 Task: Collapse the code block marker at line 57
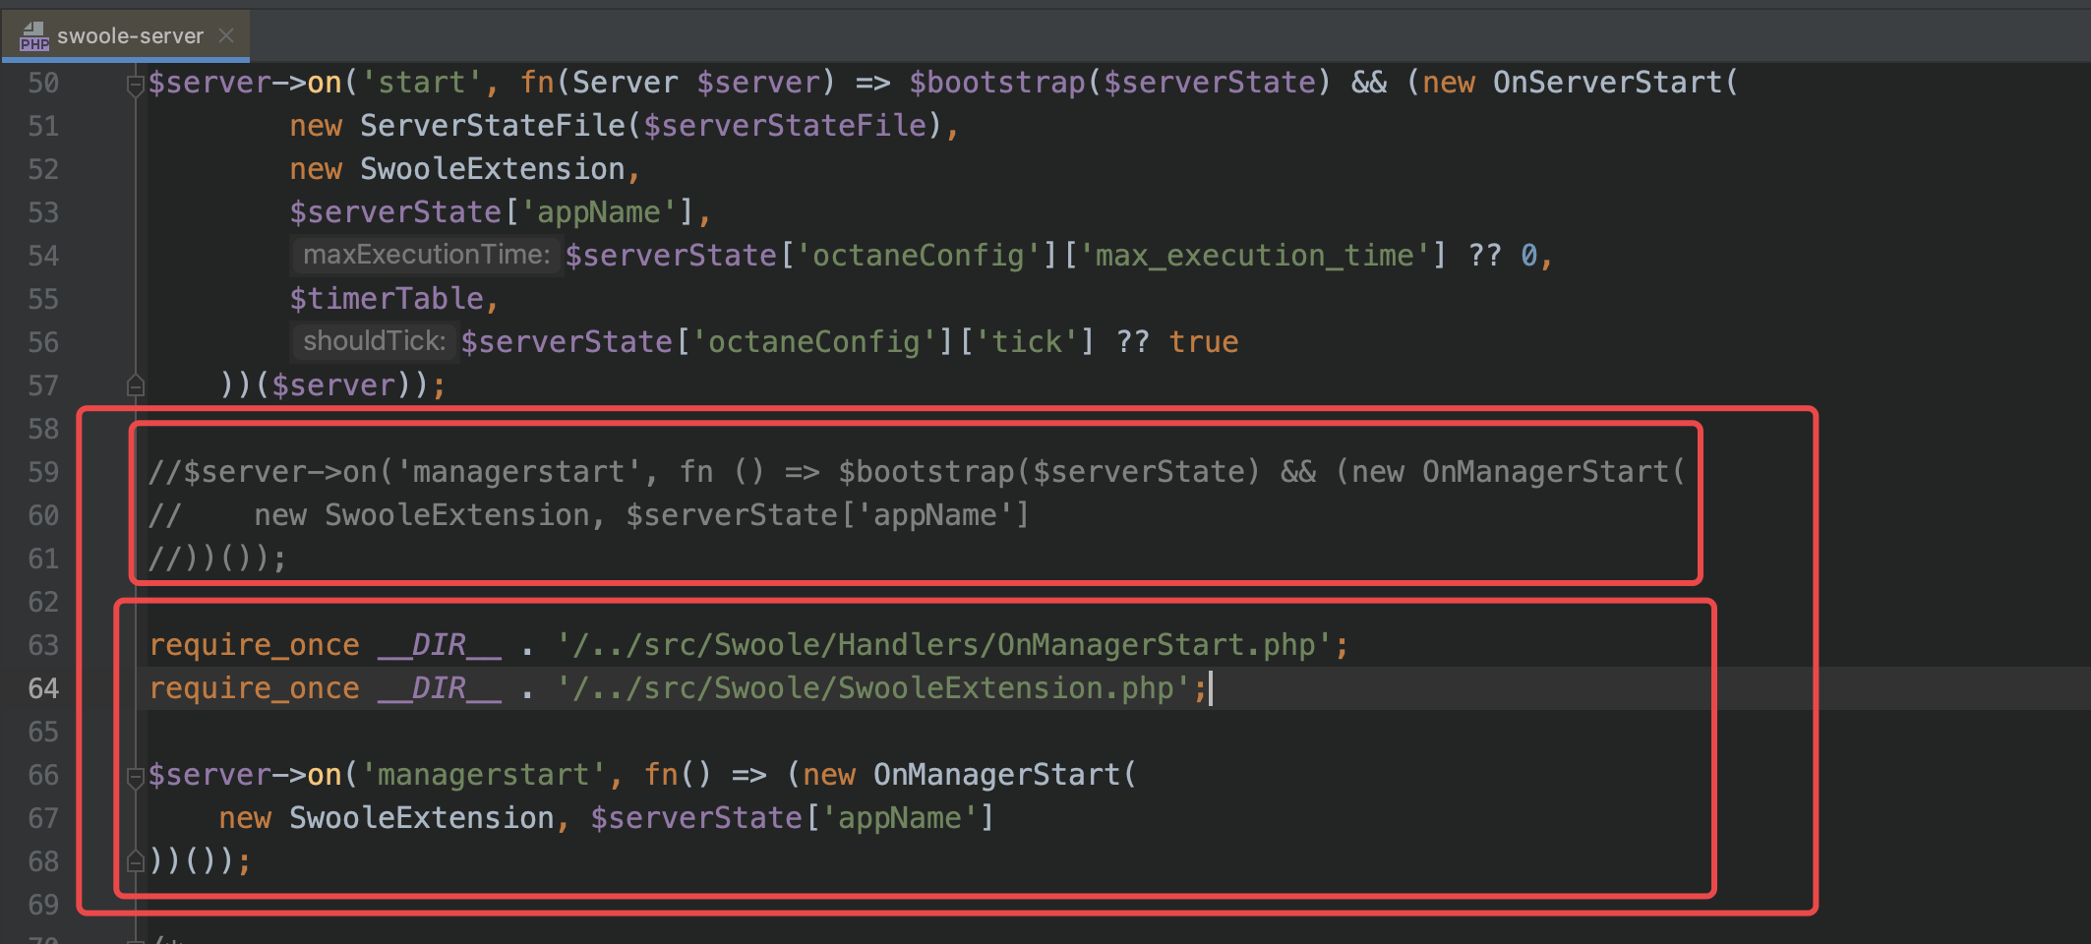pos(135,385)
